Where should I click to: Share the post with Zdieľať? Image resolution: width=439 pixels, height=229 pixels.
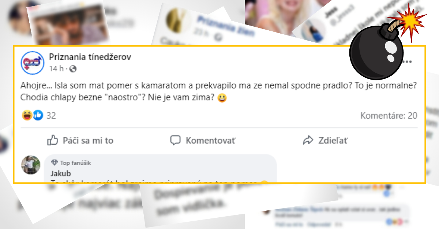[325, 140]
